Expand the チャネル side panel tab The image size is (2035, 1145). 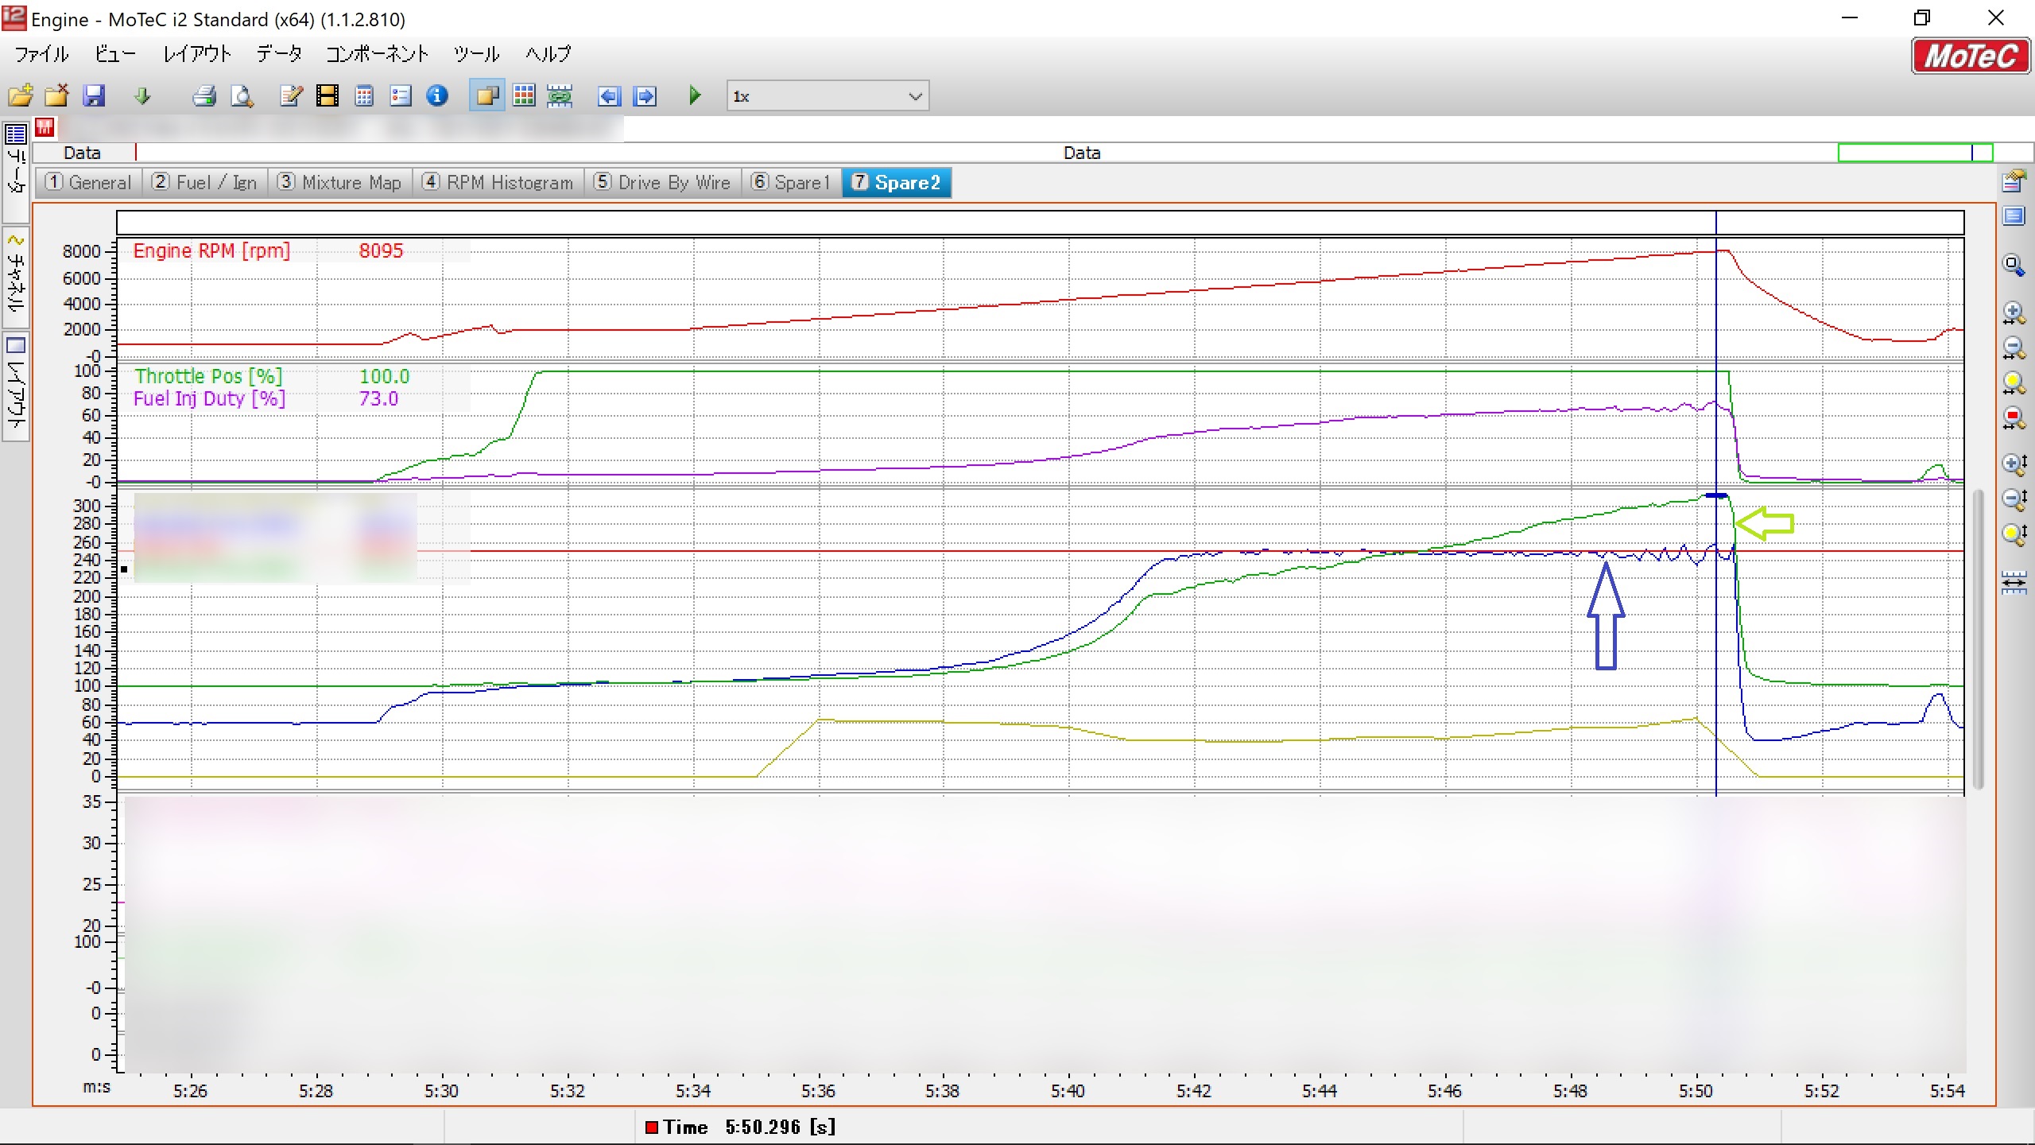click(16, 278)
